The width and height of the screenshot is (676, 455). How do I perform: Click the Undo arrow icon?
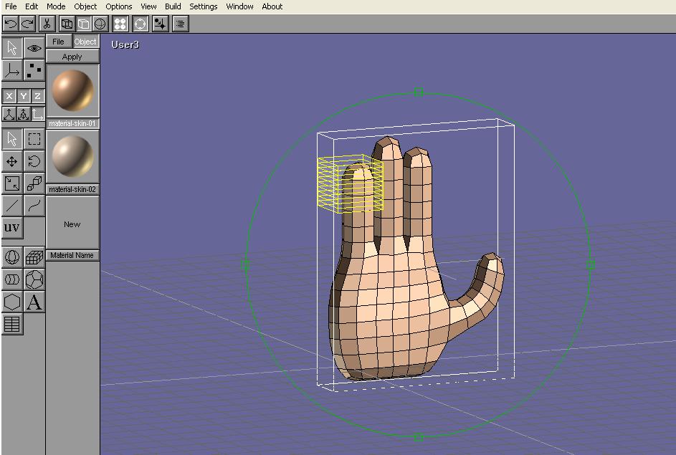pos(11,24)
